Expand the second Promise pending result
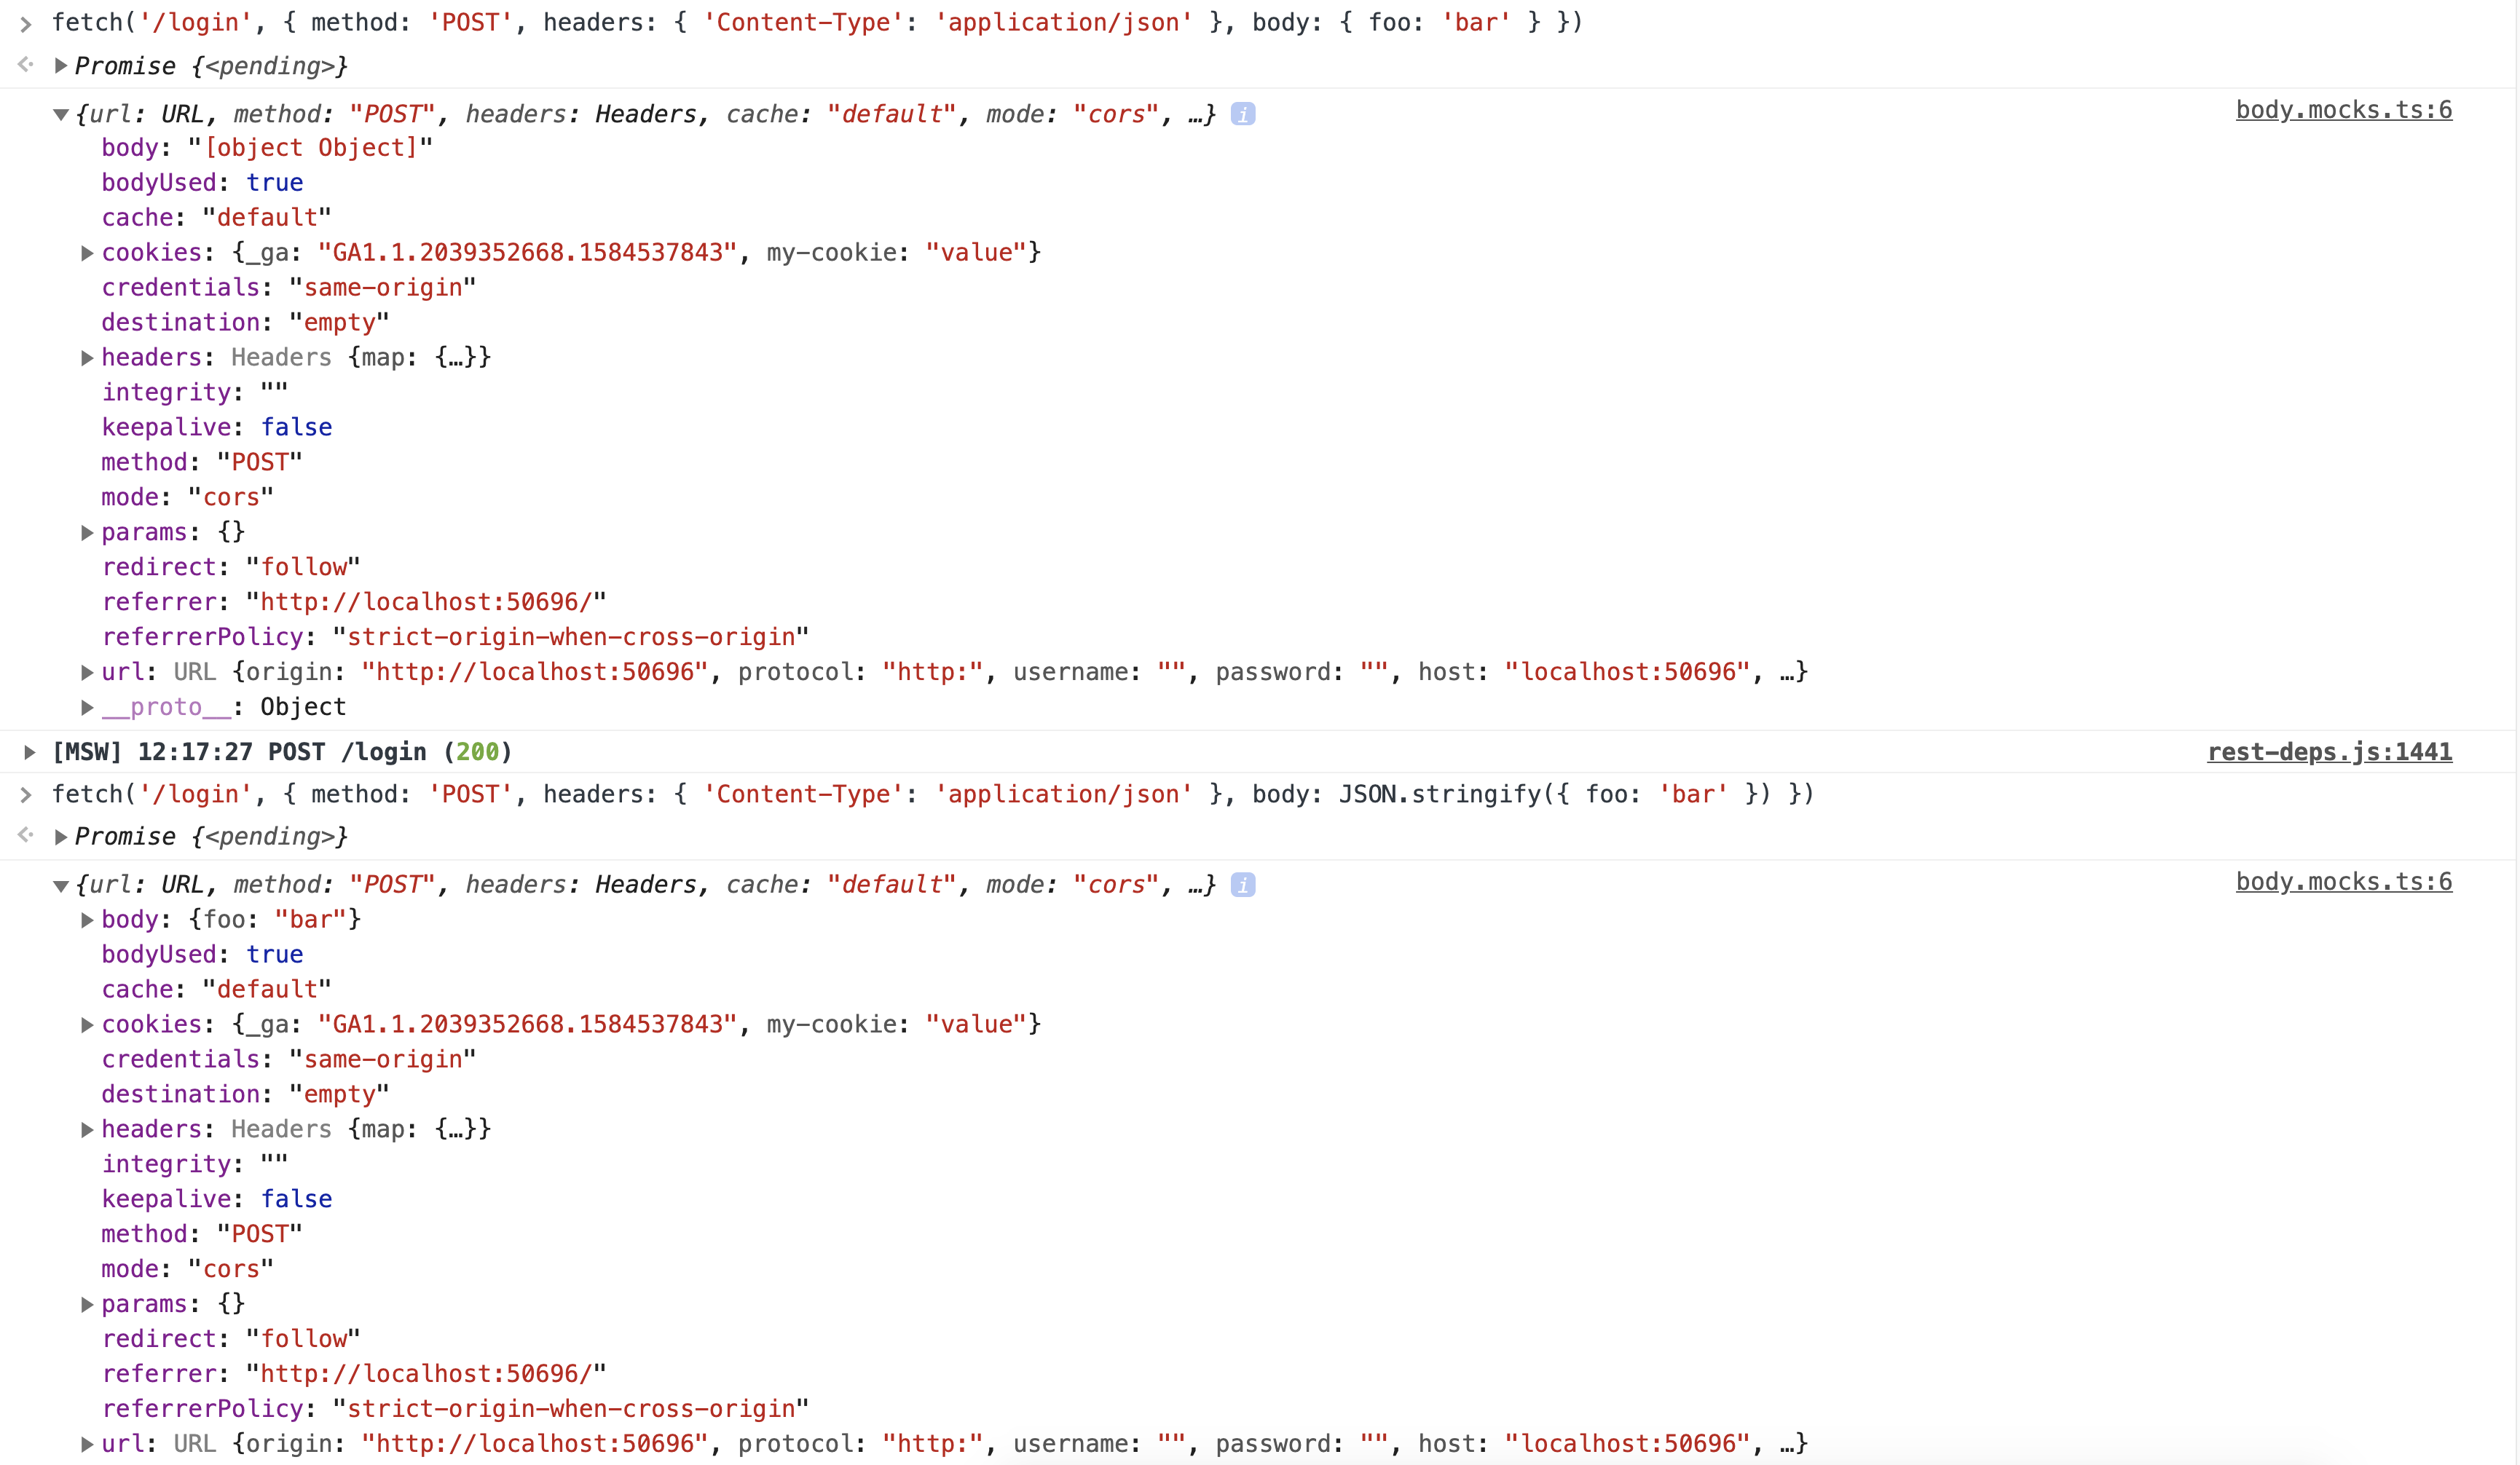Image resolution: width=2520 pixels, height=1465 pixels. coord(62,836)
